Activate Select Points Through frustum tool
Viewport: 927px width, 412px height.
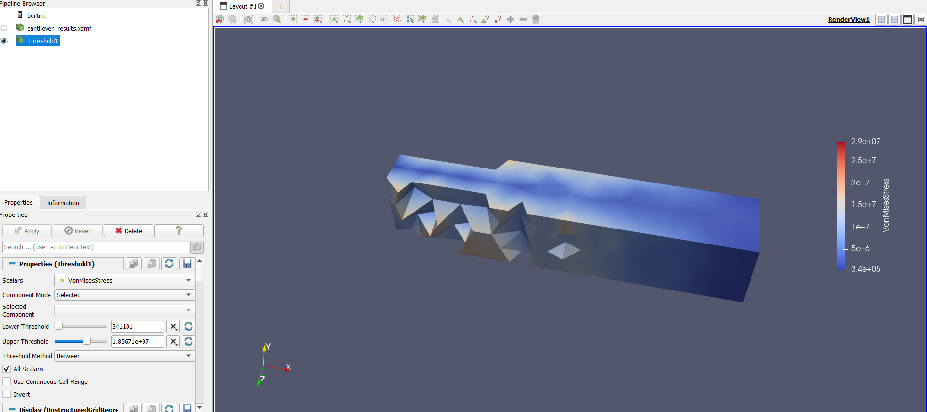pyautogui.click(x=372, y=19)
